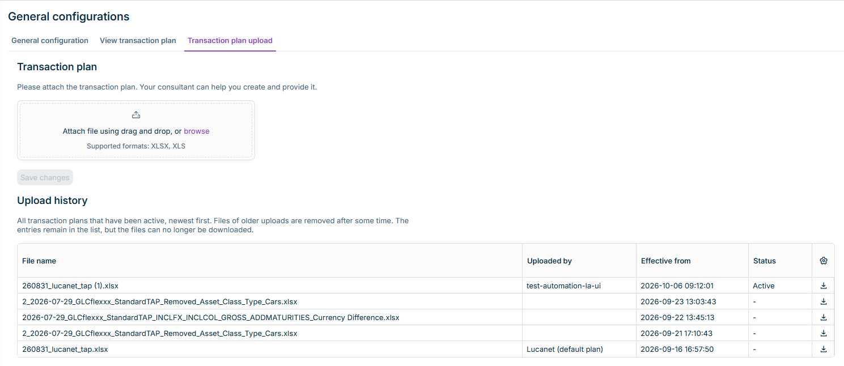Select the 2026-09-21 Removed_Asset_Class_Type_Cars.xlsx file name
The height and width of the screenshot is (366, 844).
160,333
